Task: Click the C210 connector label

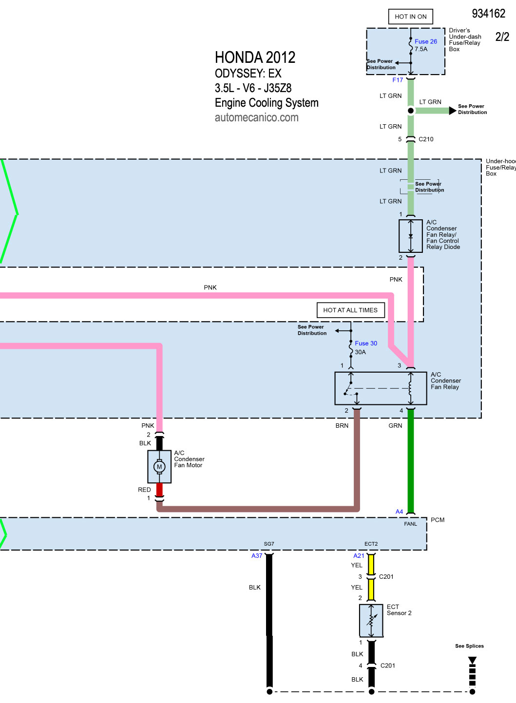Action: tap(426, 139)
